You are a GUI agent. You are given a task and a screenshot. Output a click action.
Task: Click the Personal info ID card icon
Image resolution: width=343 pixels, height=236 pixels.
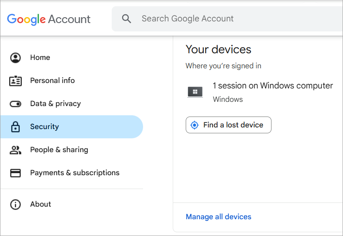click(x=15, y=81)
